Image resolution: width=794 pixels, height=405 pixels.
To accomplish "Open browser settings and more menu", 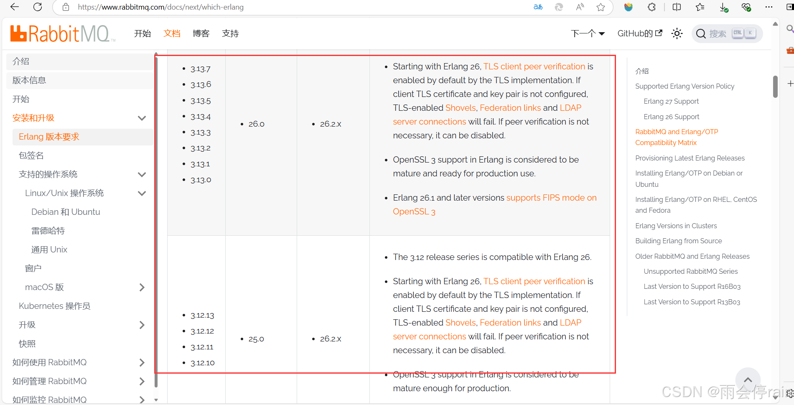I will [769, 7].
